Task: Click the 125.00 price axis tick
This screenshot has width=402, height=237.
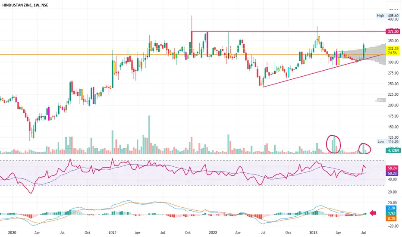Action: click(393, 137)
